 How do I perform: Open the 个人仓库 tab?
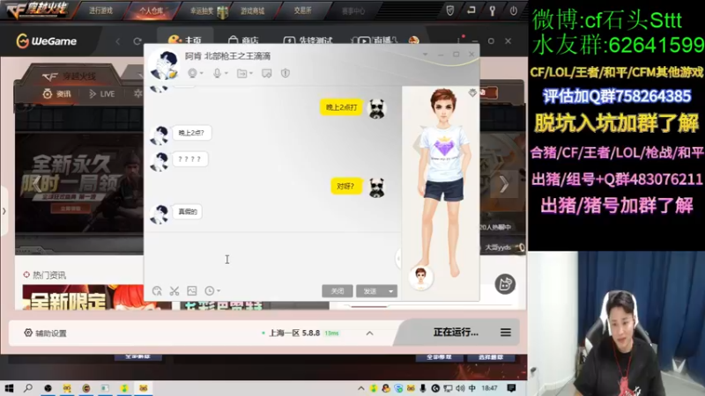(x=151, y=11)
